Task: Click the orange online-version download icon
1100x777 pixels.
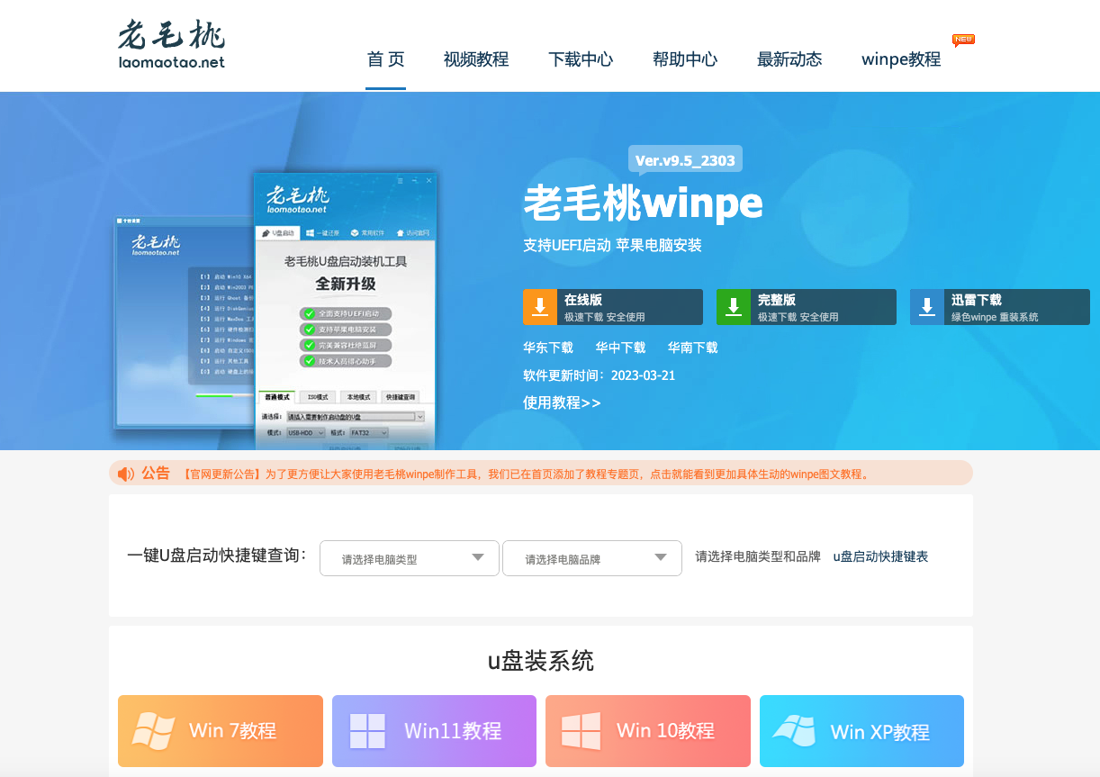Action: click(540, 307)
